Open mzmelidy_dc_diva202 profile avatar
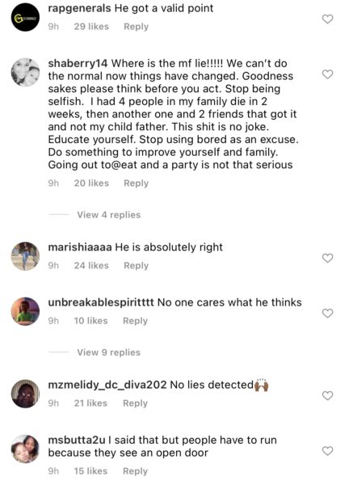Image resolution: width=353 pixels, height=485 pixels. tap(25, 394)
